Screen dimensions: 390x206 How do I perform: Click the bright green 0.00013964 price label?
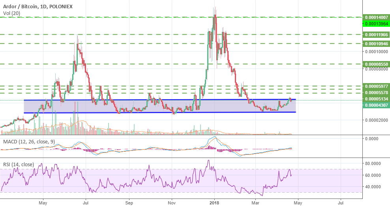[376, 24]
